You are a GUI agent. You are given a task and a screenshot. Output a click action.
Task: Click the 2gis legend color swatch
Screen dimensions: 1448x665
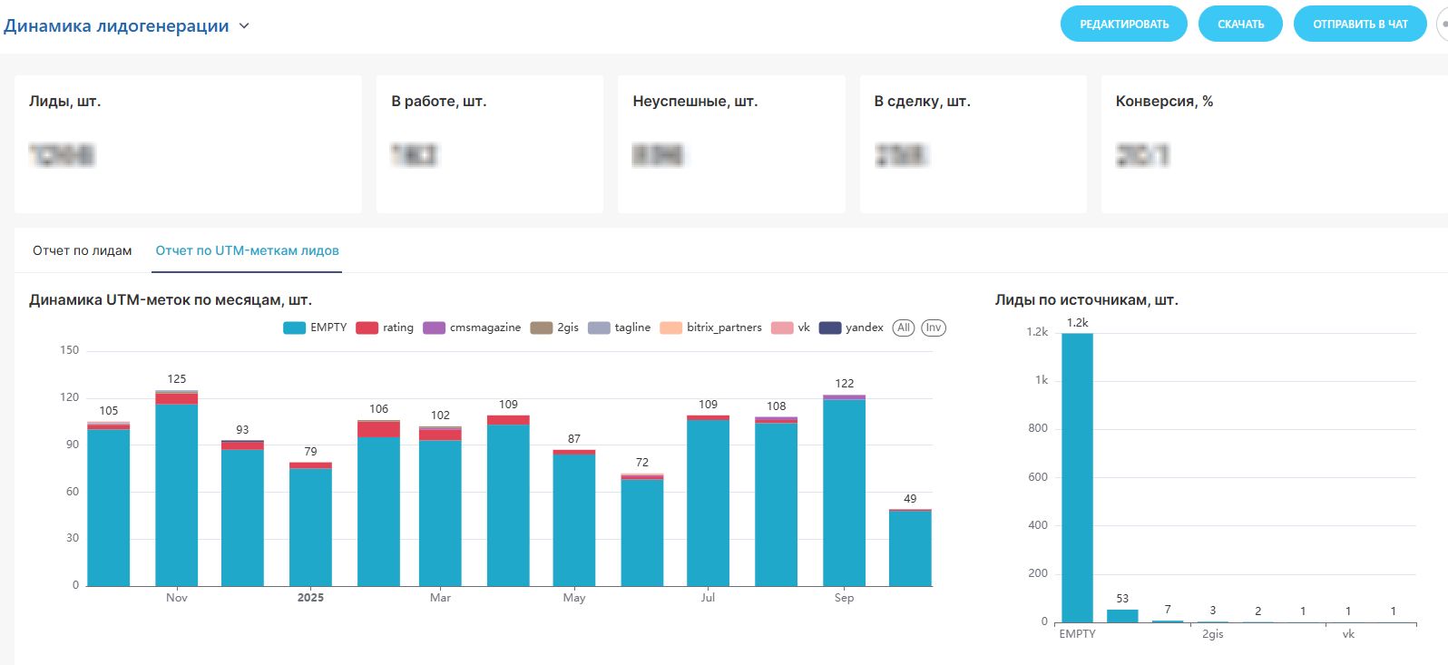[542, 328]
